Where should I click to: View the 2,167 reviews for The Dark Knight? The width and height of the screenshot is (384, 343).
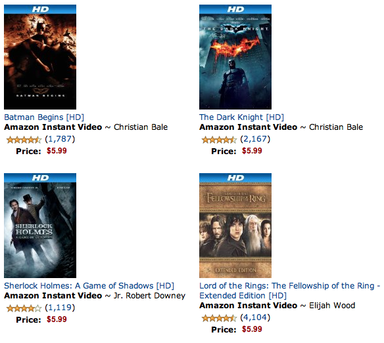click(255, 139)
